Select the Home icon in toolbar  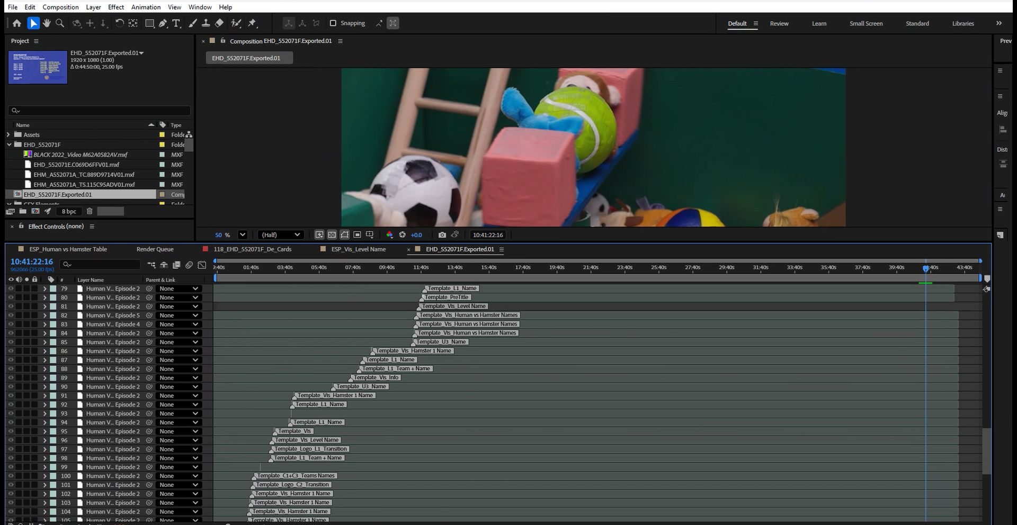[x=17, y=23]
